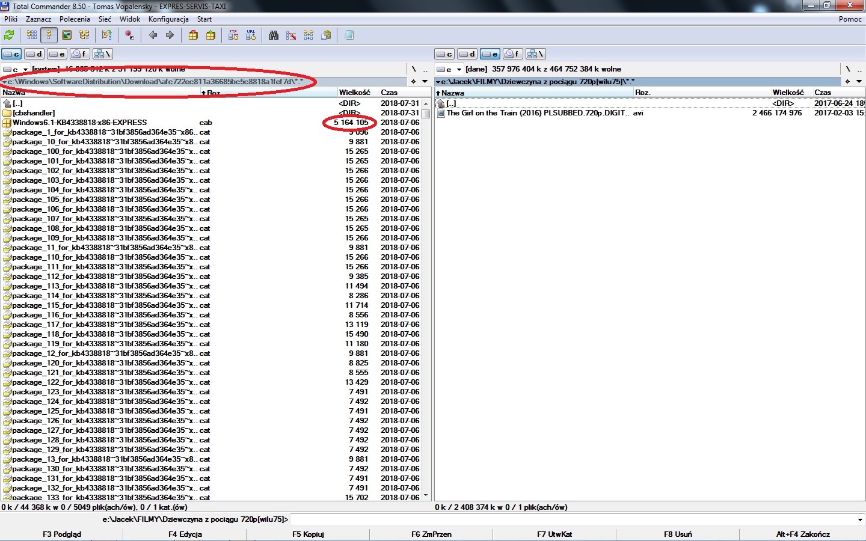
Task: Open file search with binoculars icon
Action: coord(274,35)
